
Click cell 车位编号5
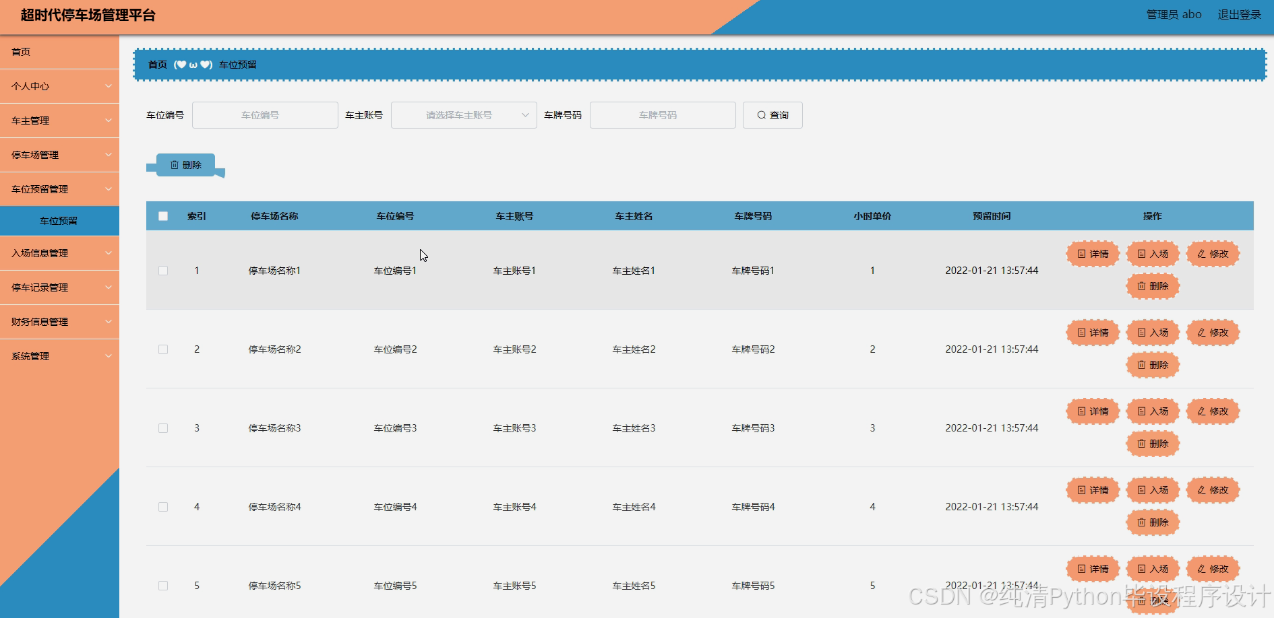tap(395, 586)
